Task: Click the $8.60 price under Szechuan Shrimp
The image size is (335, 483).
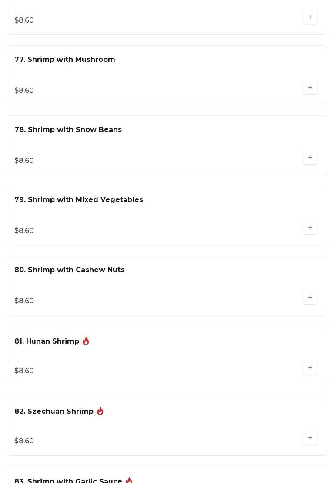Action: pos(24,441)
